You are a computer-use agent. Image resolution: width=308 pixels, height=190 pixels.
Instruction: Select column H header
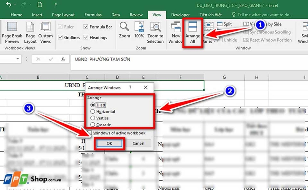[x=256, y=77]
